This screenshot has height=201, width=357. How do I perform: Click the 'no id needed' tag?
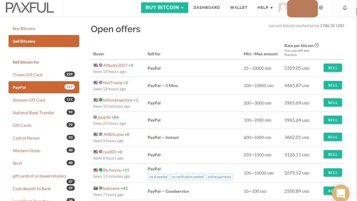pos(158,177)
